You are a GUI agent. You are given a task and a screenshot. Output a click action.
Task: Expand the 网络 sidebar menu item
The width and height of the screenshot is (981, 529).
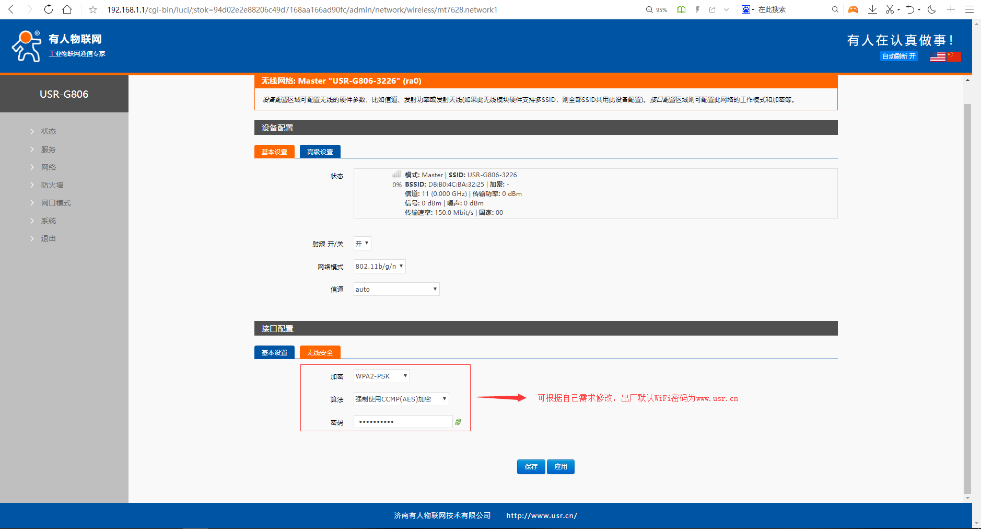tap(49, 167)
